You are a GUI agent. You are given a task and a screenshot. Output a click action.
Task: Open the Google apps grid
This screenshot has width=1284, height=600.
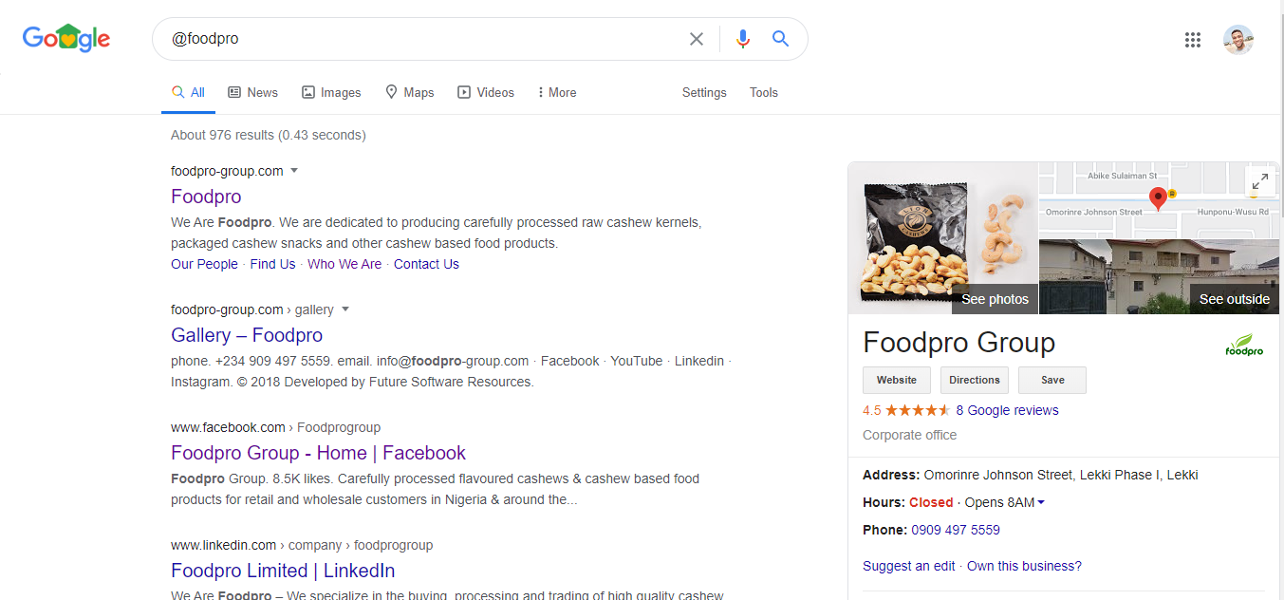pyautogui.click(x=1193, y=40)
